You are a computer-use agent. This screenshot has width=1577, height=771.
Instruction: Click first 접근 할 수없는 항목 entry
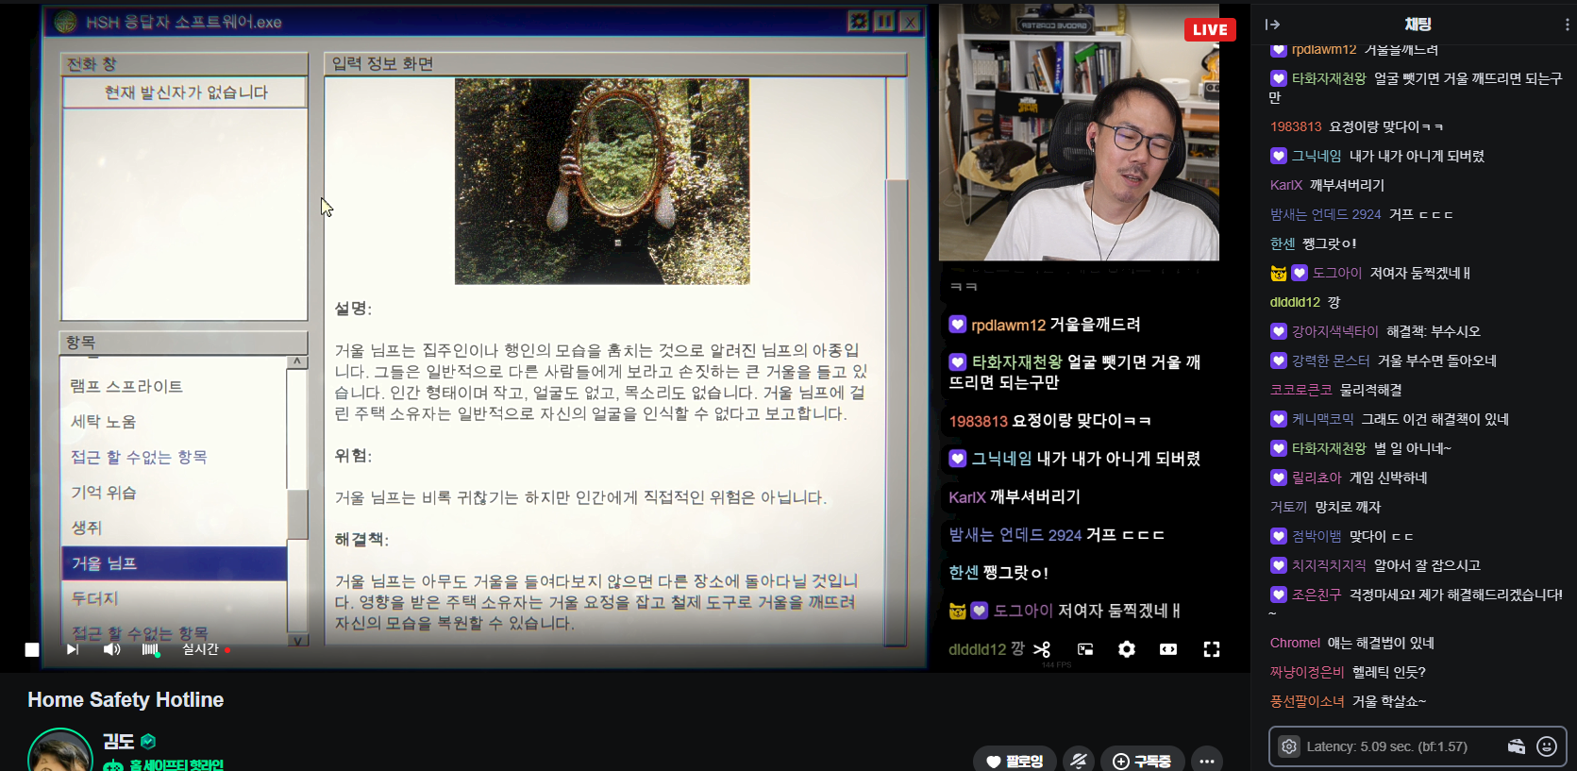click(x=139, y=457)
